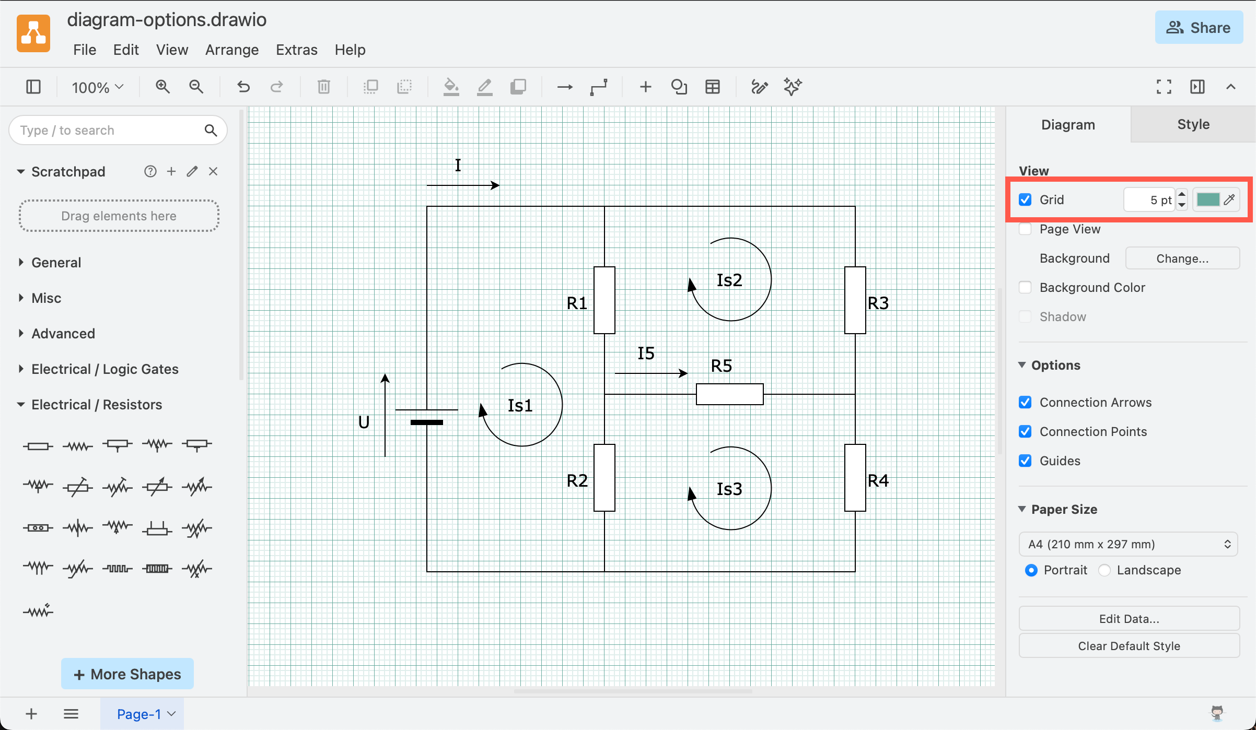Click the Clear Default Style button
Image resolution: width=1256 pixels, height=730 pixels.
1129,646
